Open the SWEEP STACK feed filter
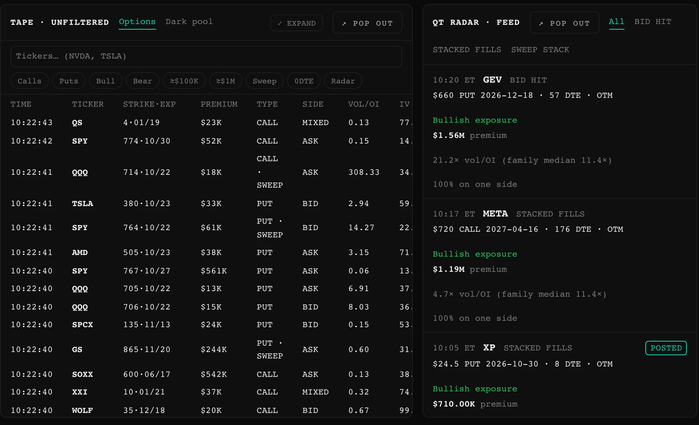The height and width of the screenshot is (425, 699). [x=540, y=50]
